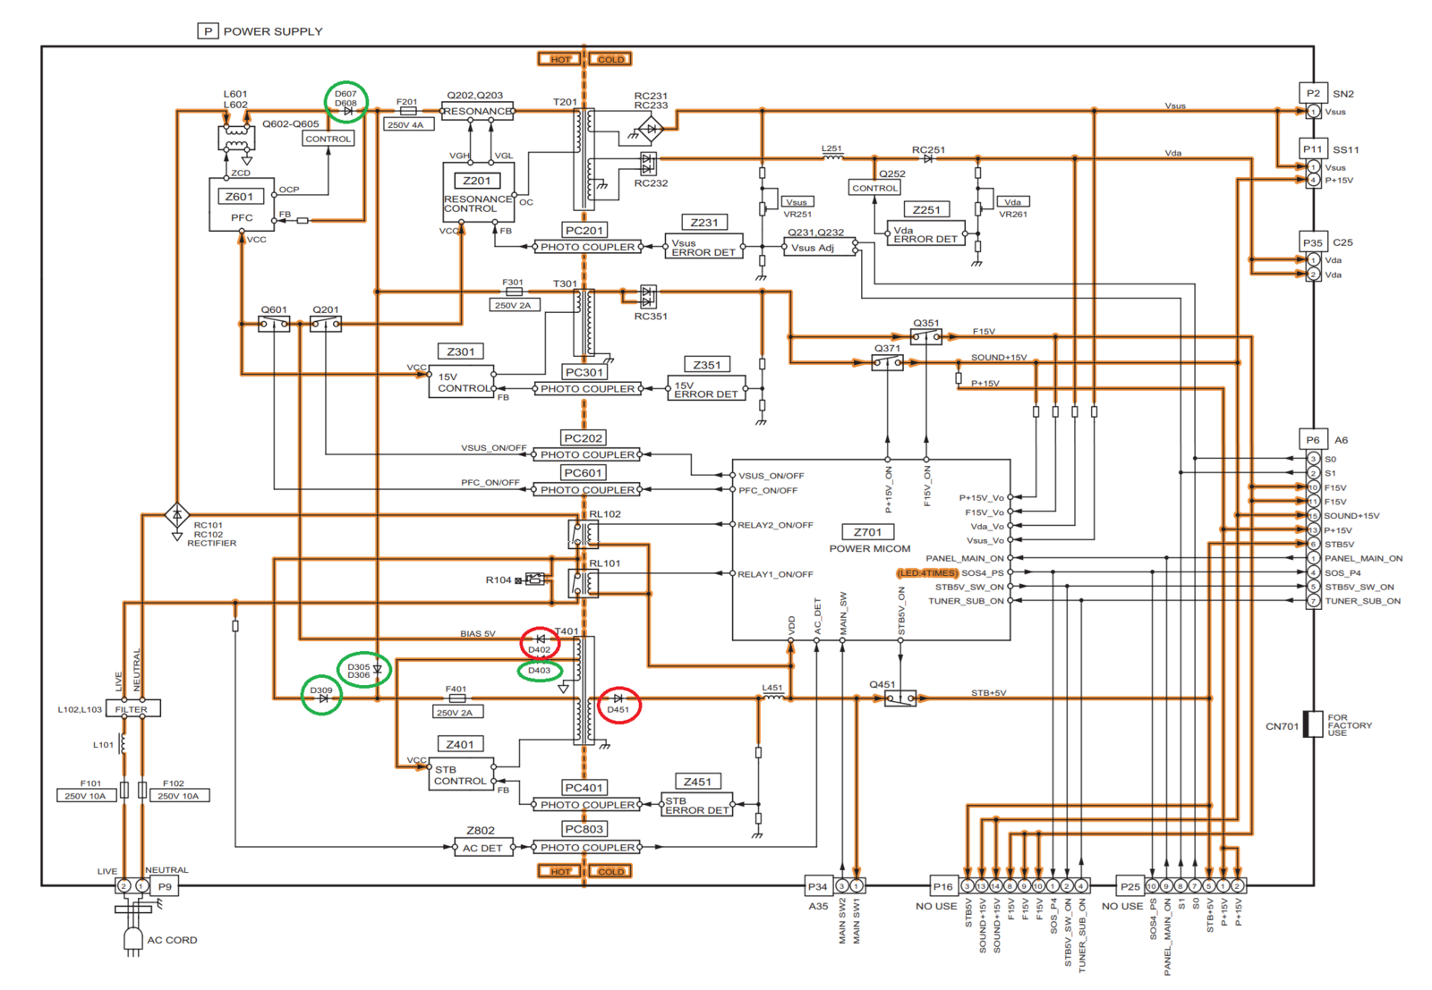The image size is (1432, 990).
Task: Select the RESONANCE block under Q202,Q203
Action: pyautogui.click(x=477, y=112)
